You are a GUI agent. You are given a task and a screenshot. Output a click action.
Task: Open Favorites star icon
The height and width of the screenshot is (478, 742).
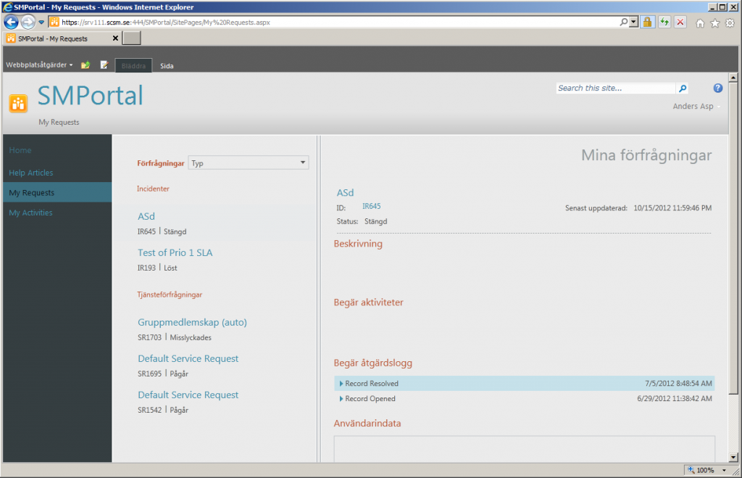coord(715,22)
